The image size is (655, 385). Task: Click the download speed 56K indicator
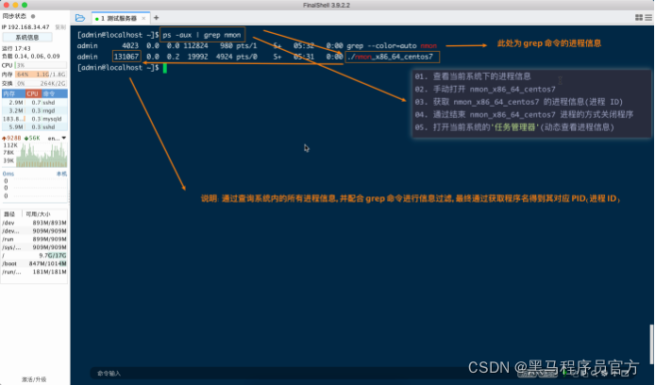32,138
